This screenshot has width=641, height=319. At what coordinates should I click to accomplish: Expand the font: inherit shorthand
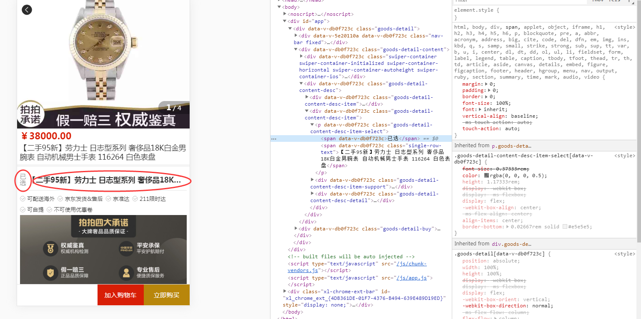tap(480, 109)
